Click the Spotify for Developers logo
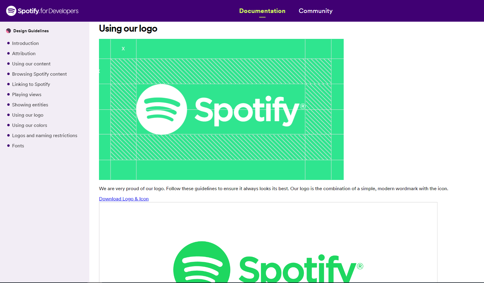Viewport: 484px width, 283px height. point(42,11)
